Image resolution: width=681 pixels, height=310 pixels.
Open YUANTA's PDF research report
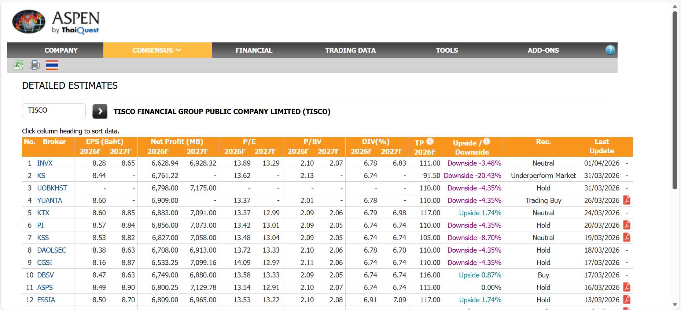(x=627, y=200)
